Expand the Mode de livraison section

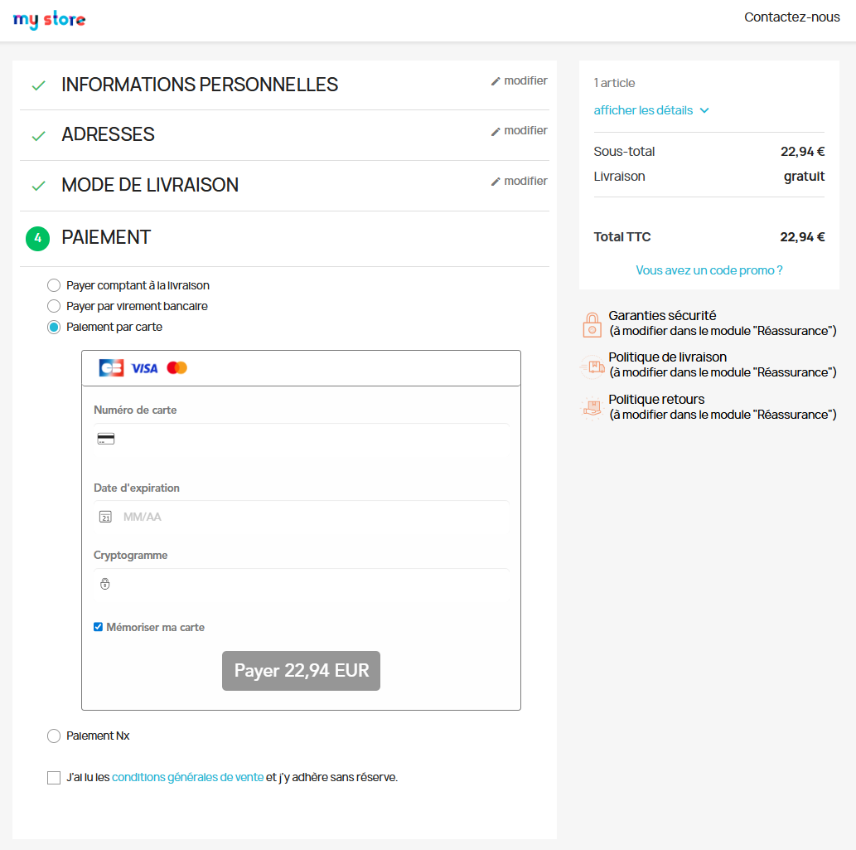pos(150,185)
